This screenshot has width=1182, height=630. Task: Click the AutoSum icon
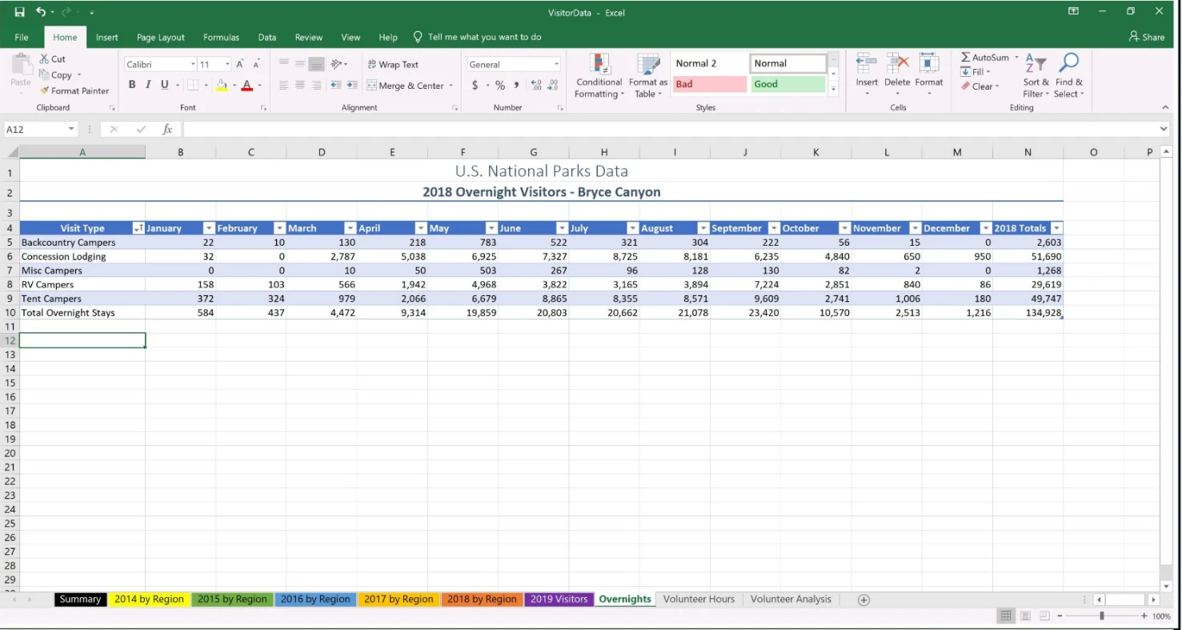coord(966,58)
